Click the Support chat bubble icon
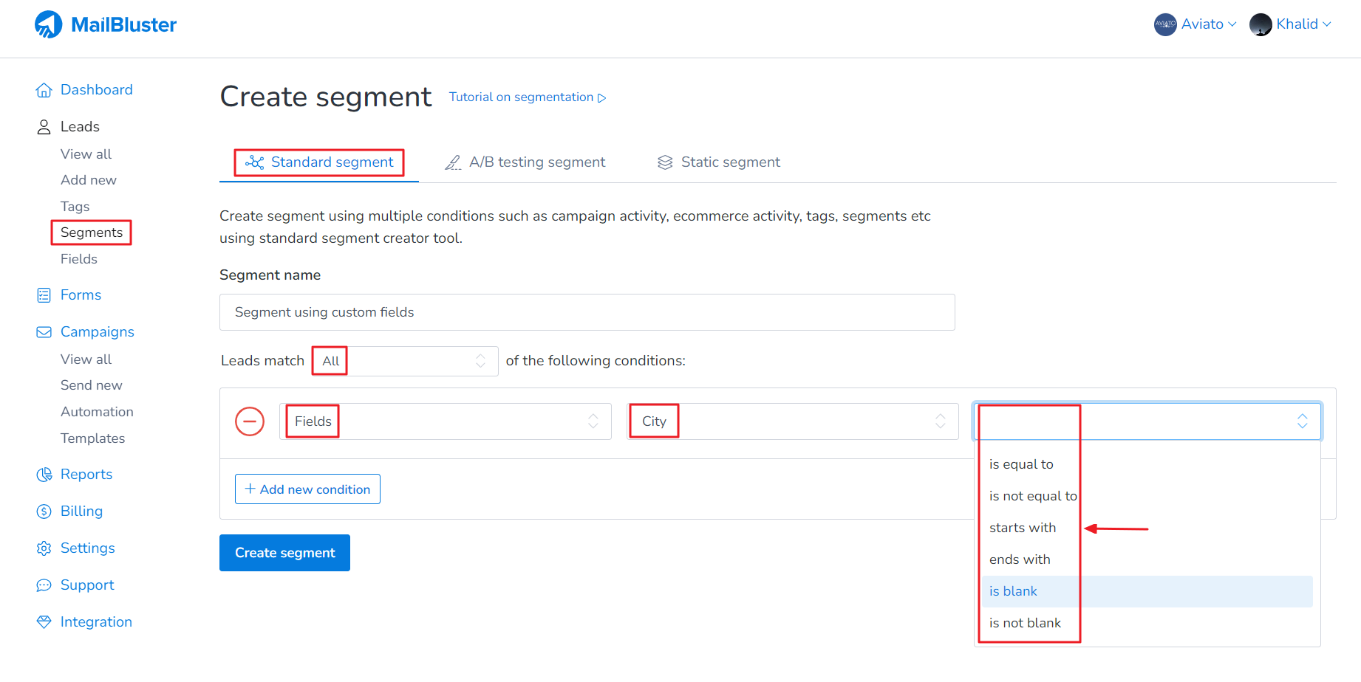 pyautogui.click(x=44, y=585)
